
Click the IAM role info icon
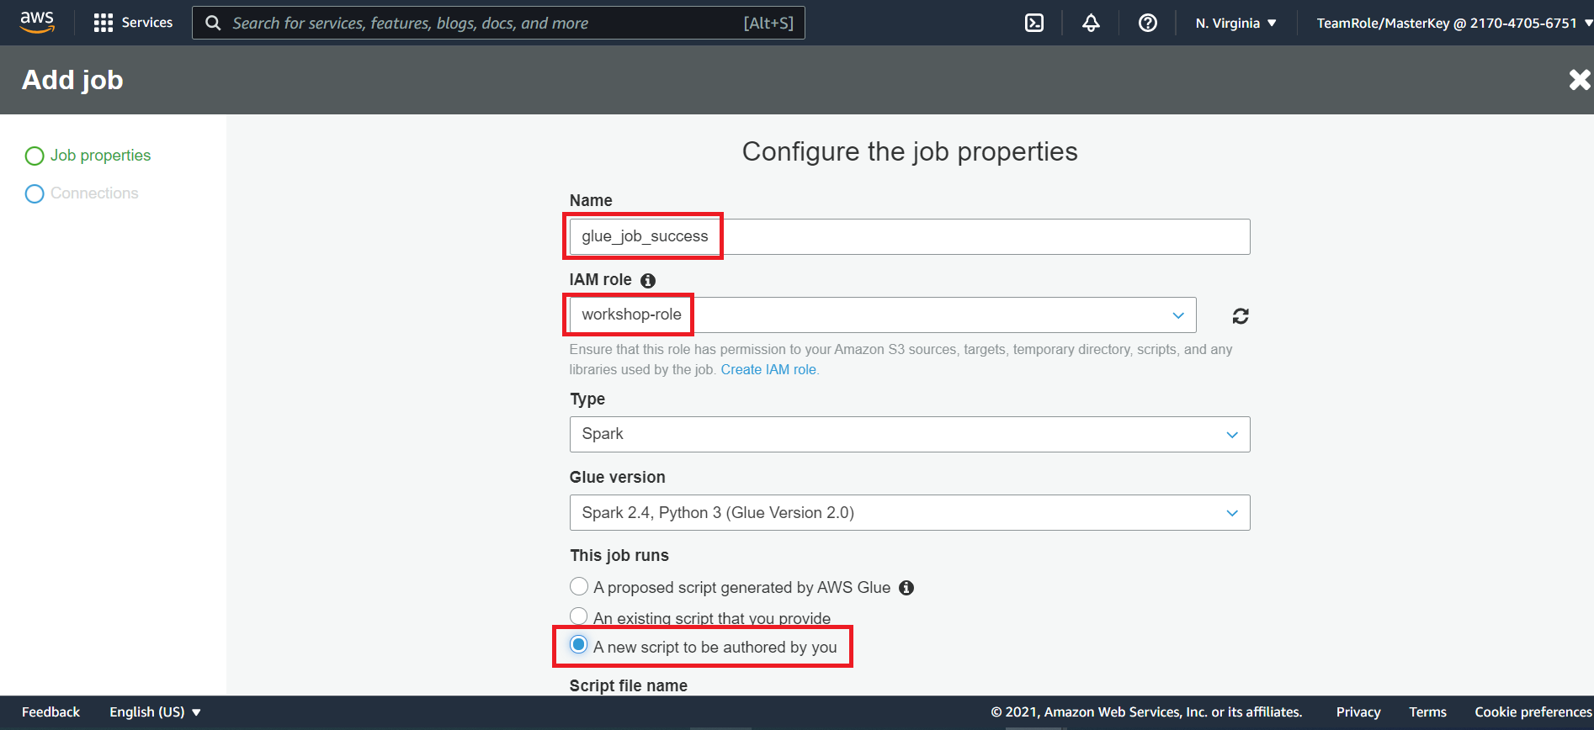click(648, 280)
